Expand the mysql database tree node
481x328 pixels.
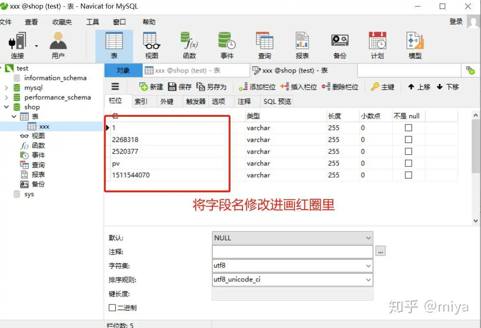pos(6,88)
